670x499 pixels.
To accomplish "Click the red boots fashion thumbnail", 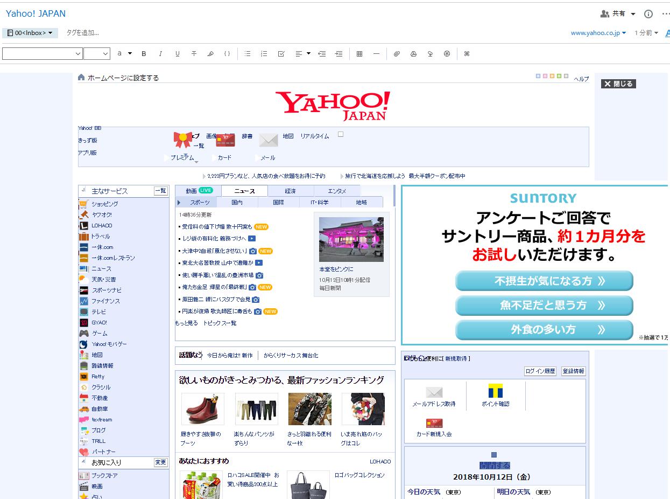I will coord(203,409).
